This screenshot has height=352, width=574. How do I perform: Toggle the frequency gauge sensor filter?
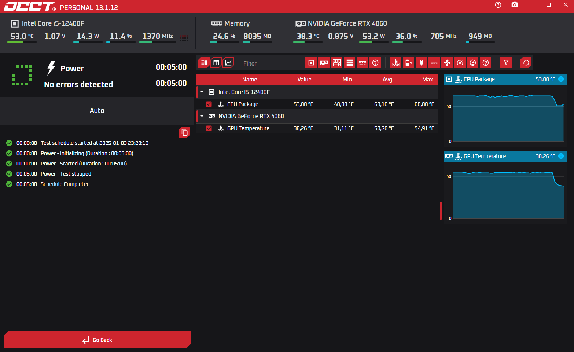460,63
